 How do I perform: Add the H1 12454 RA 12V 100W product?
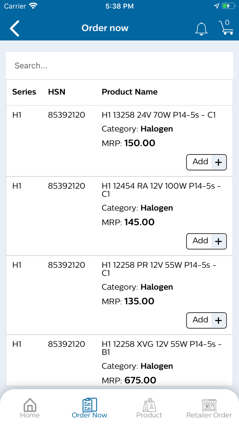click(206, 241)
